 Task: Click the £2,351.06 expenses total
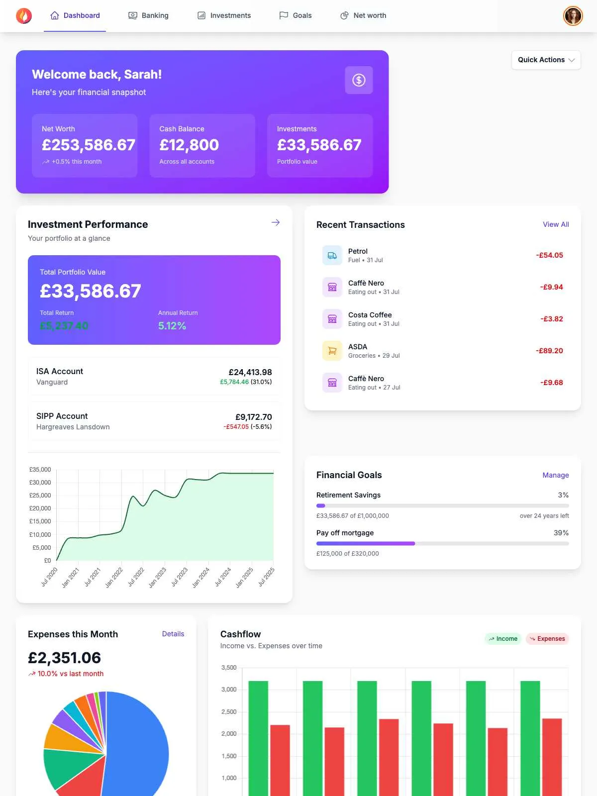coord(64,658)
